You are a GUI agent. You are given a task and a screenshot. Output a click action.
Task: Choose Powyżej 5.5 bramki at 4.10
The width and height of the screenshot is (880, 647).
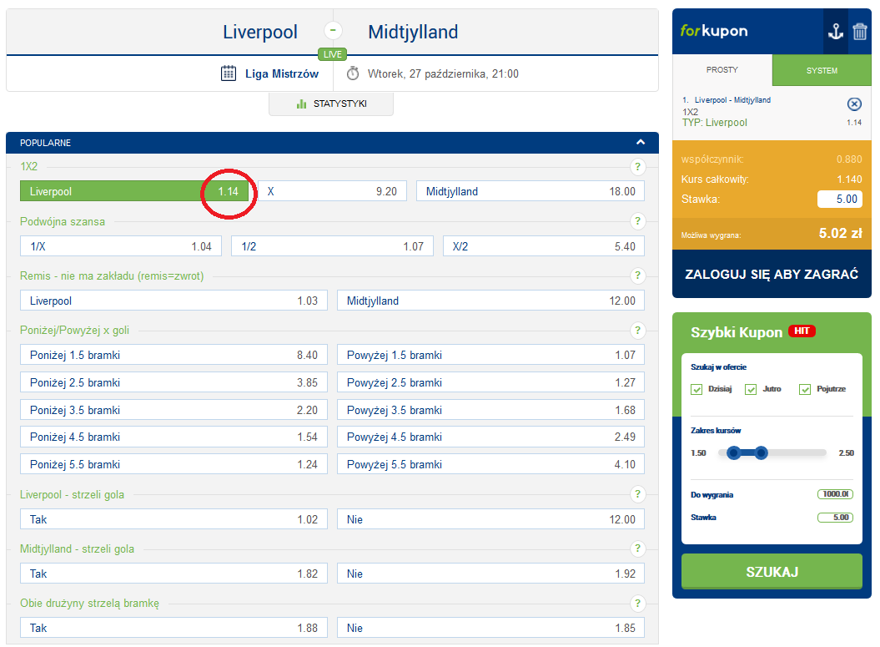click(490, 464)
